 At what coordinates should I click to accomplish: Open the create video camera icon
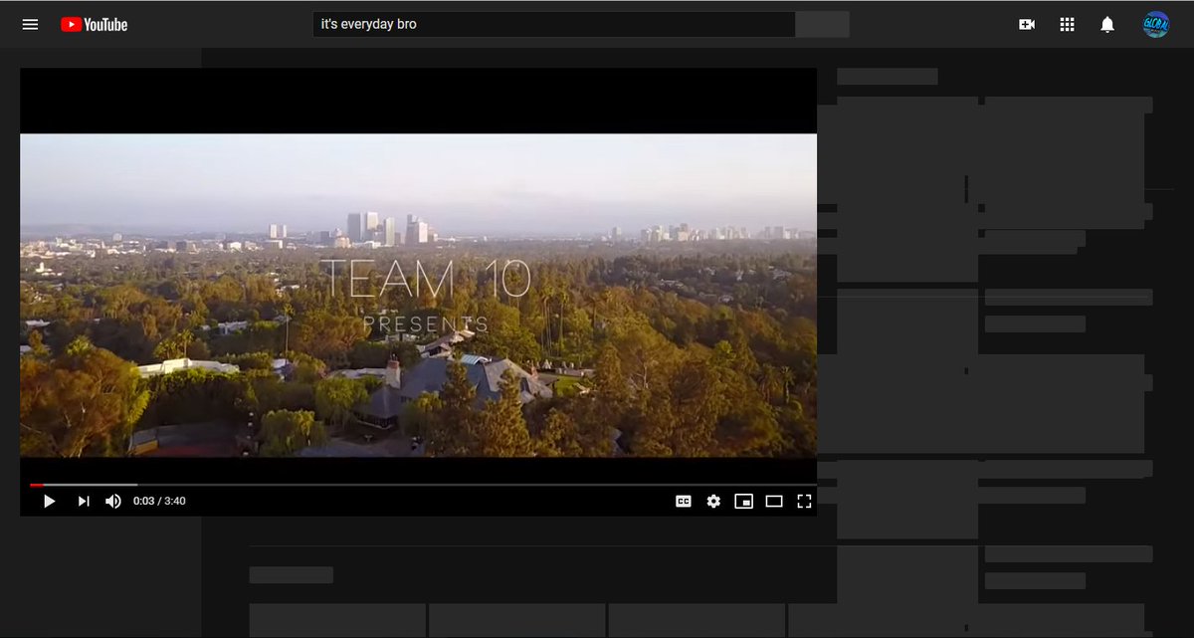click(x=1027, y=24)
